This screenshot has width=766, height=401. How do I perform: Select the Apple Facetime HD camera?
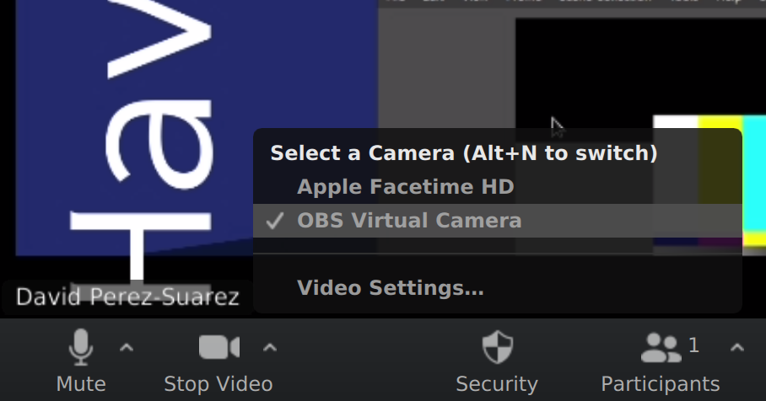(x=498, y=187)
